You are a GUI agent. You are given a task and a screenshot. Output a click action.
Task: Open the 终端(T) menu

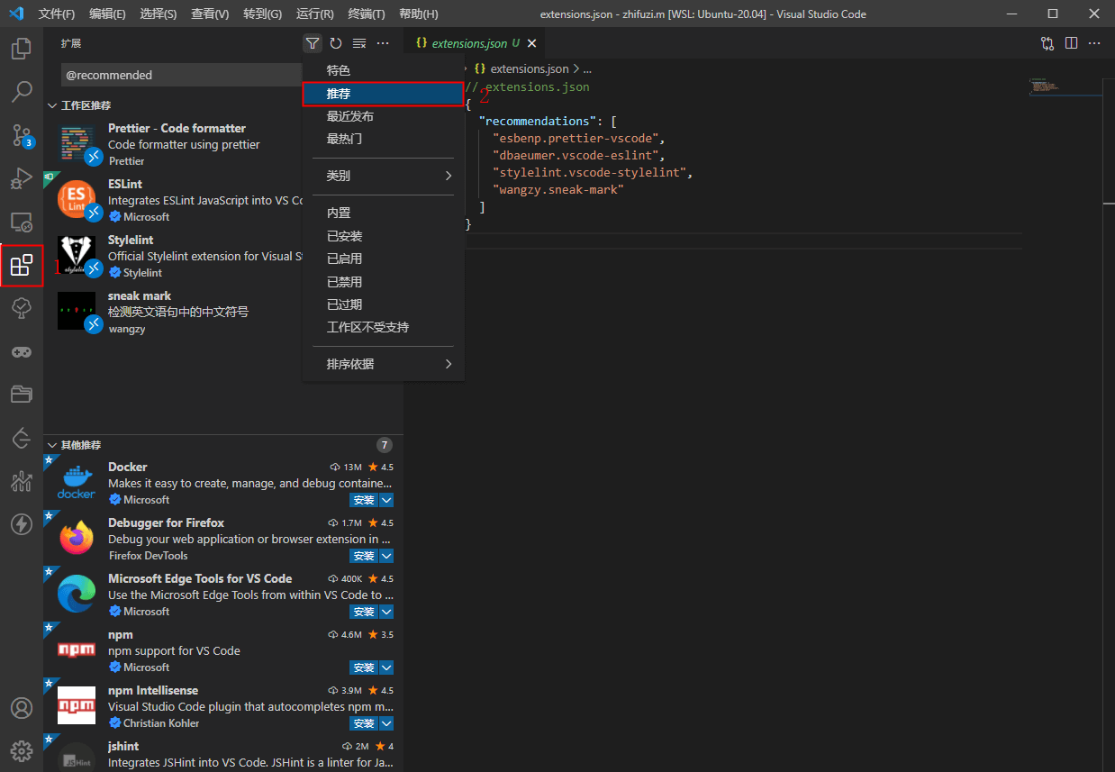coord(367,14)
